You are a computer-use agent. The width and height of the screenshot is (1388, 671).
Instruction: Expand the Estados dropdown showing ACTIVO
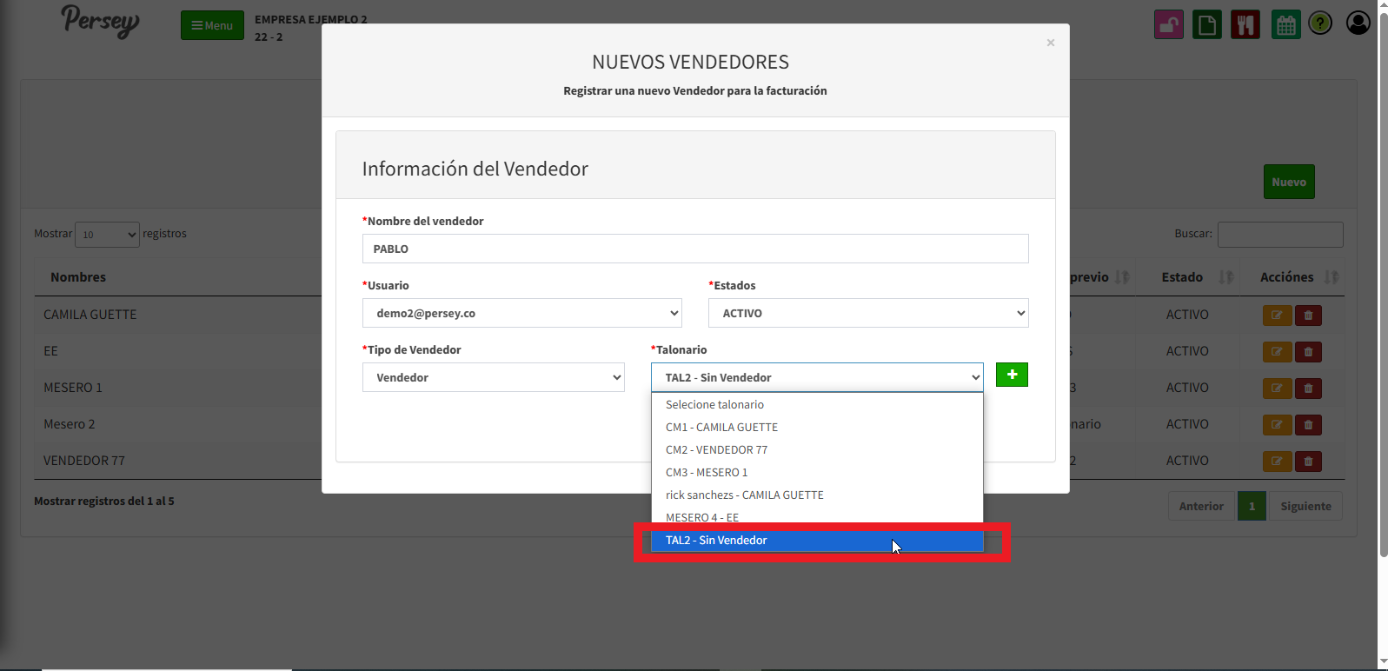pyautogui.click(x=867, y=313)
